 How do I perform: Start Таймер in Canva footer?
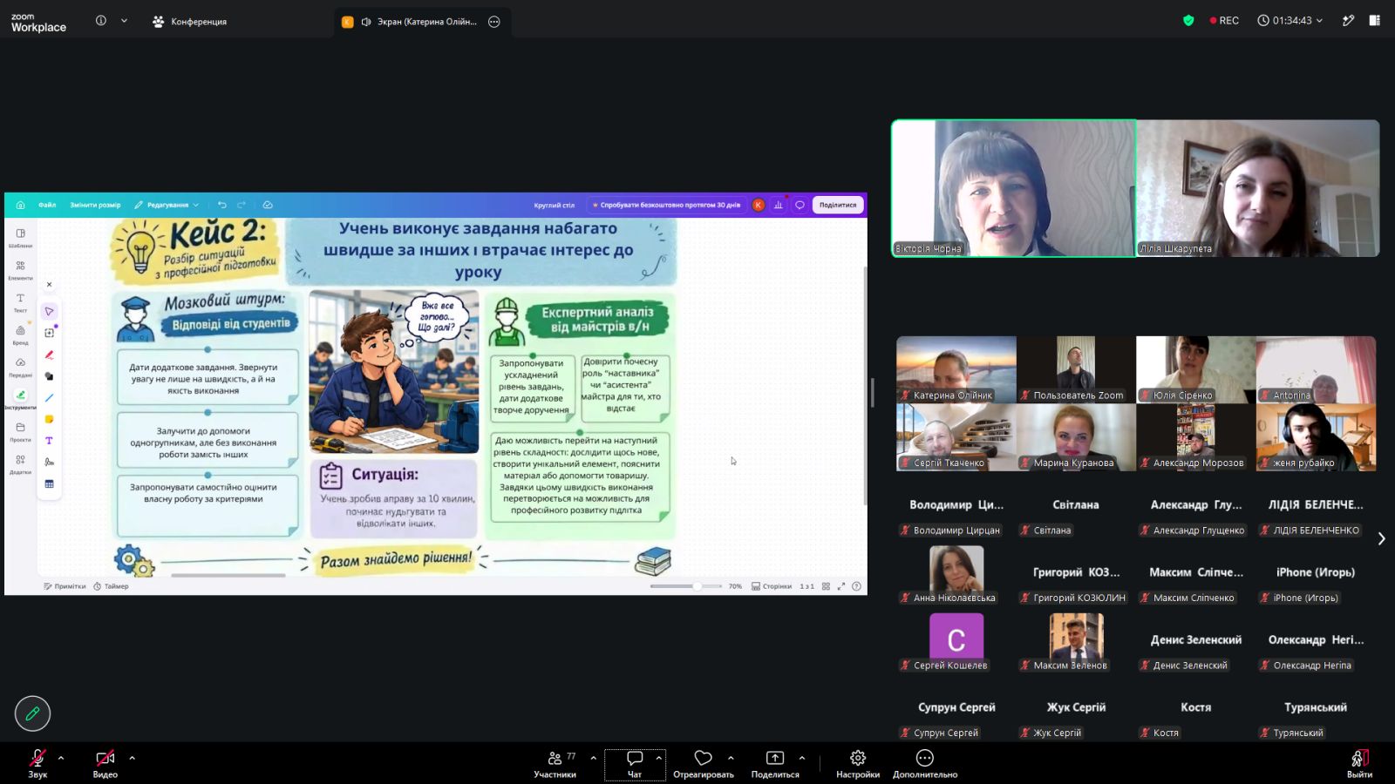pos(111,586)
